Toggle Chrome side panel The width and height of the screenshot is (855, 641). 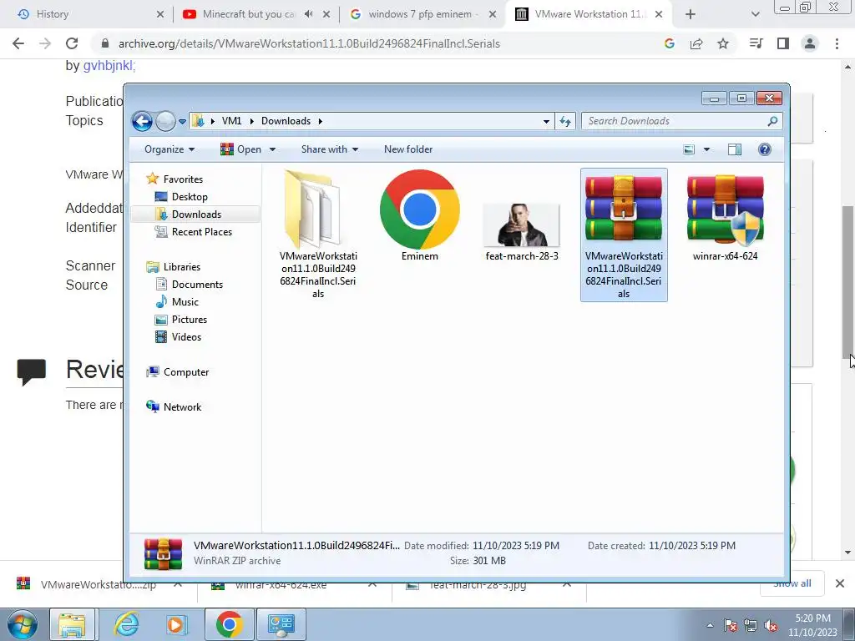pos(783,43)
